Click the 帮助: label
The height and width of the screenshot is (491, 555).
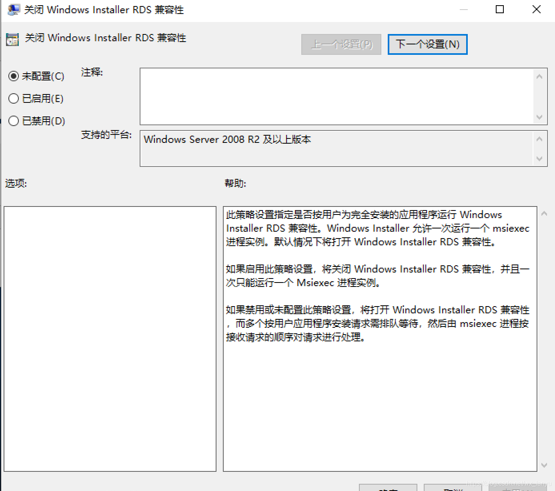(x=235, y=184)
